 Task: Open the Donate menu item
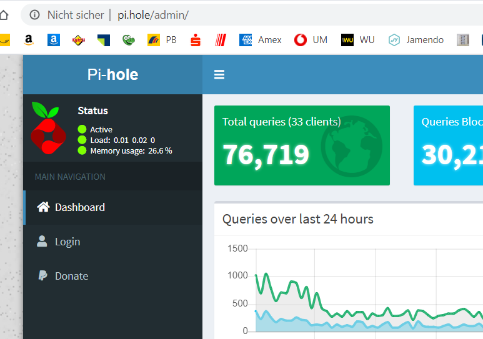tap(113, 276)
